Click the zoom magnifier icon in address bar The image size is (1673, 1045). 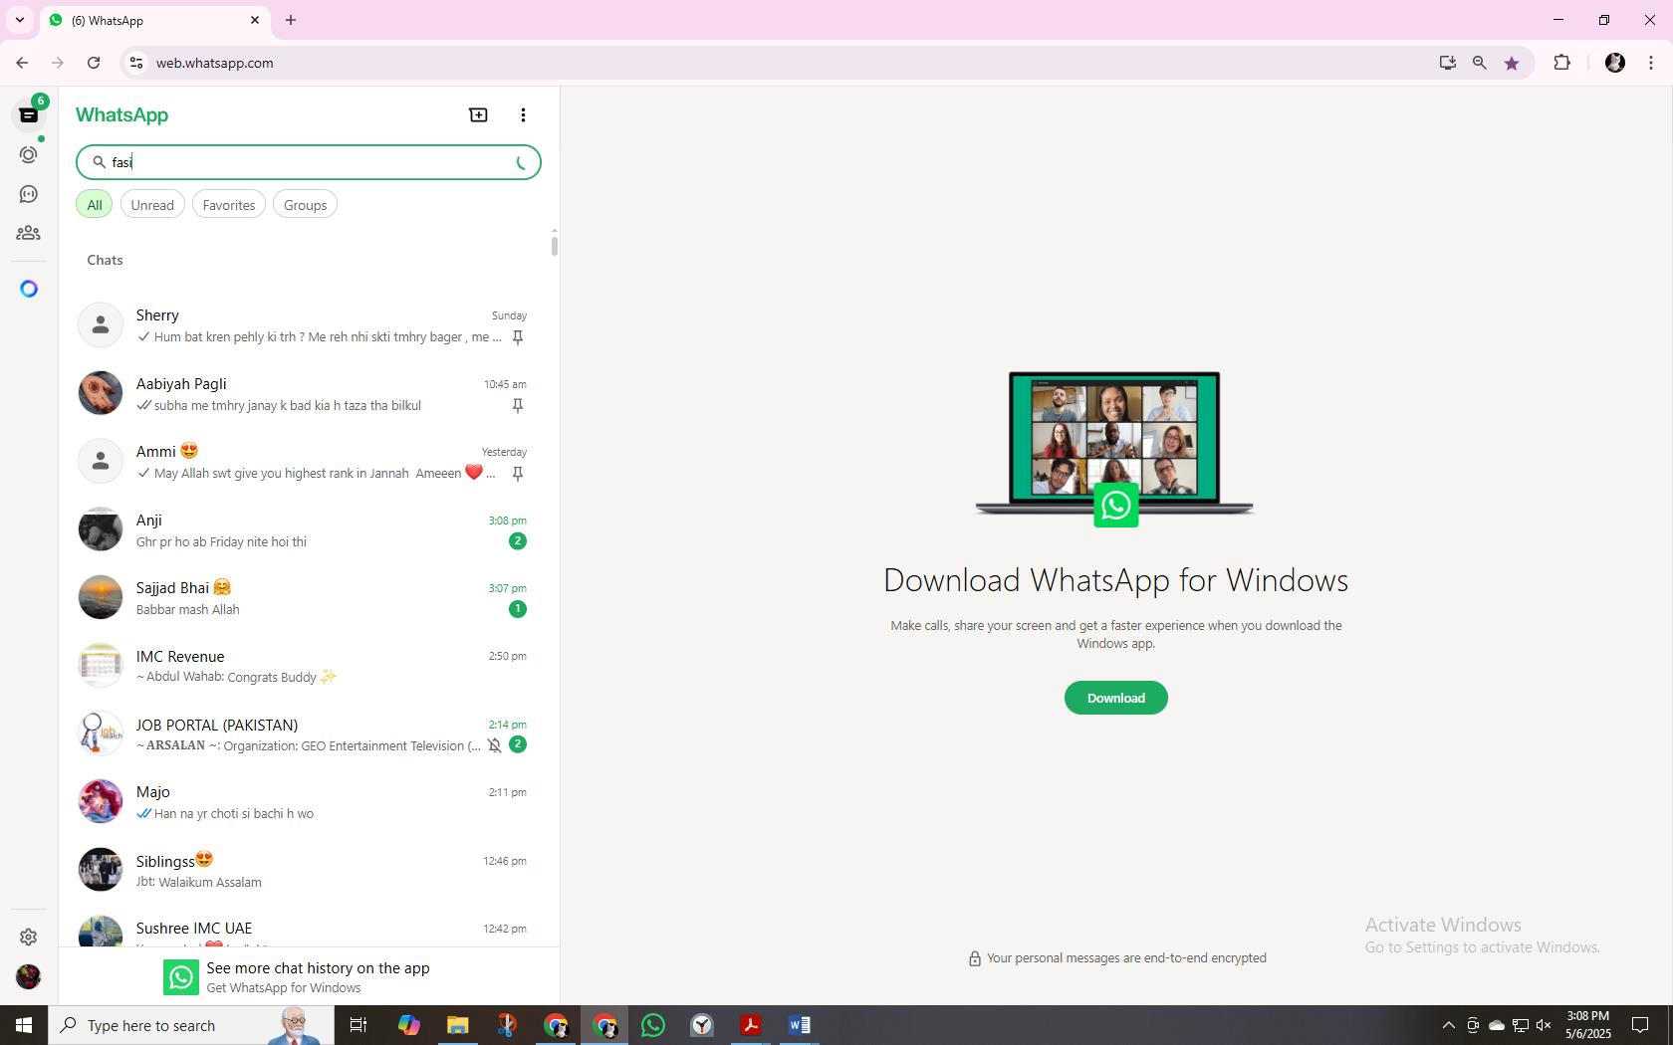[x=1480, y=63]
